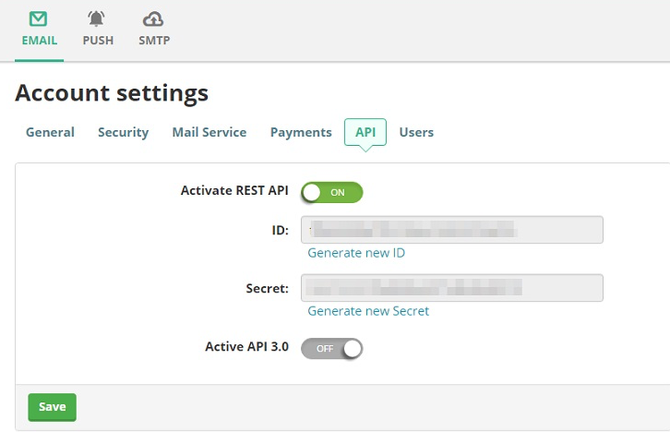Screen dimensions: 670x432
Task: Enable the Active API 3.0 toggle
Action: coord(332,348)
